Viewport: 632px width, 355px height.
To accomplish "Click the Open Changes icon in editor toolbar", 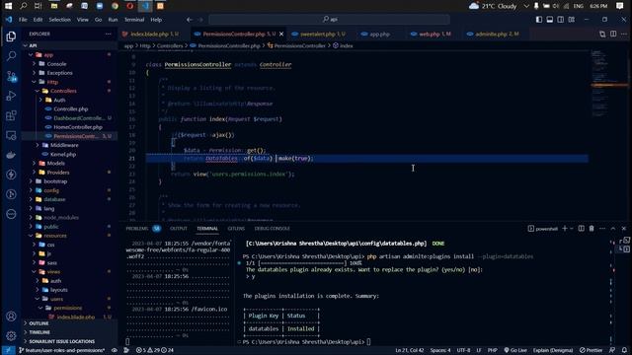I will [x=602, y=35].
